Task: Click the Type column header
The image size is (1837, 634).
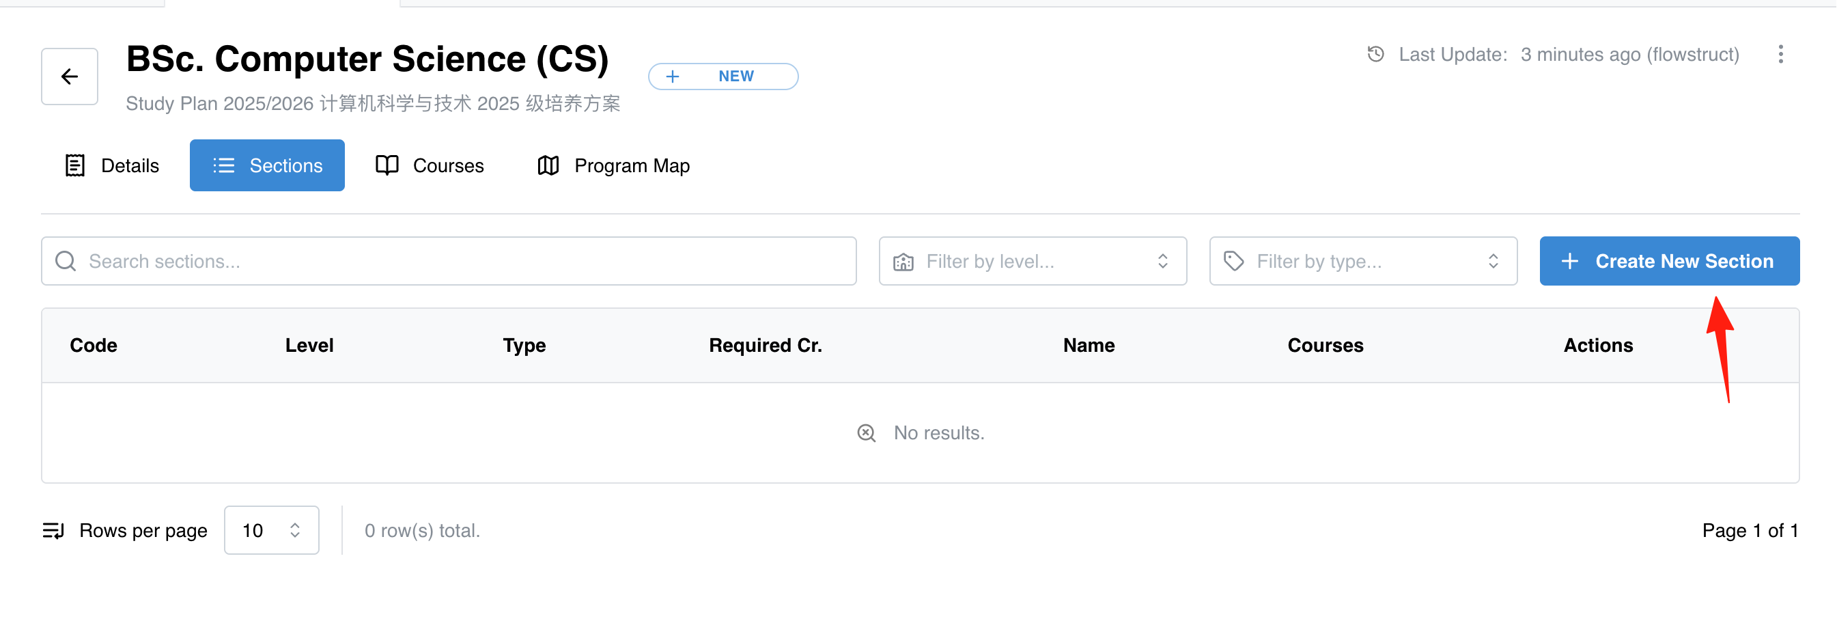Action: (x=524, y=345)
